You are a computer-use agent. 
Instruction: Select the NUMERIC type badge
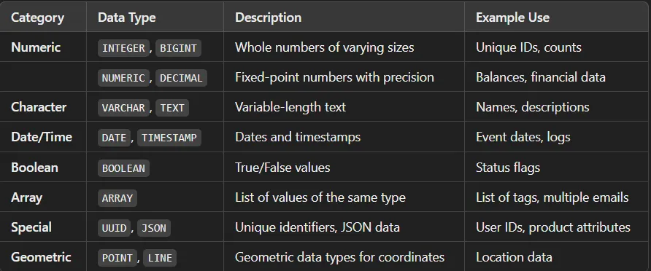[x=124, y=78]
